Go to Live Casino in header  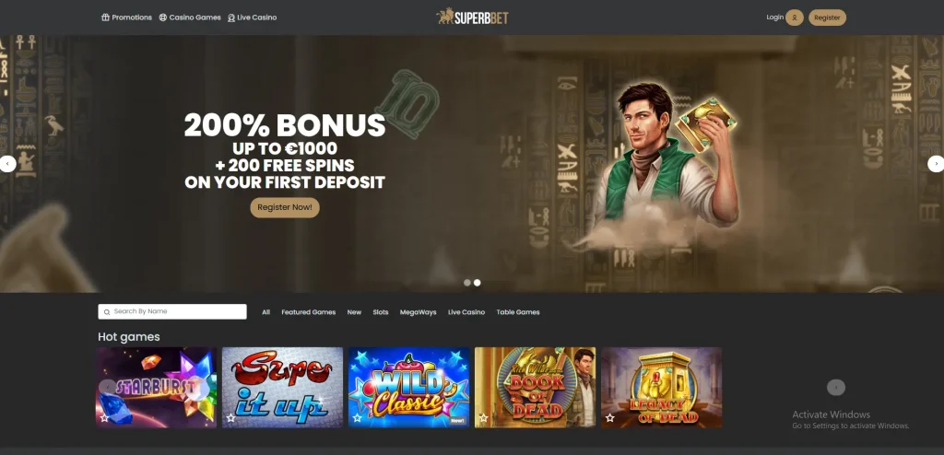click(253, 17)
